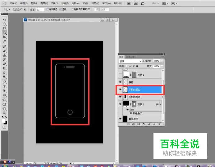Select the 3D Rotate tool

pyautogui.click(x=4, y=100)
